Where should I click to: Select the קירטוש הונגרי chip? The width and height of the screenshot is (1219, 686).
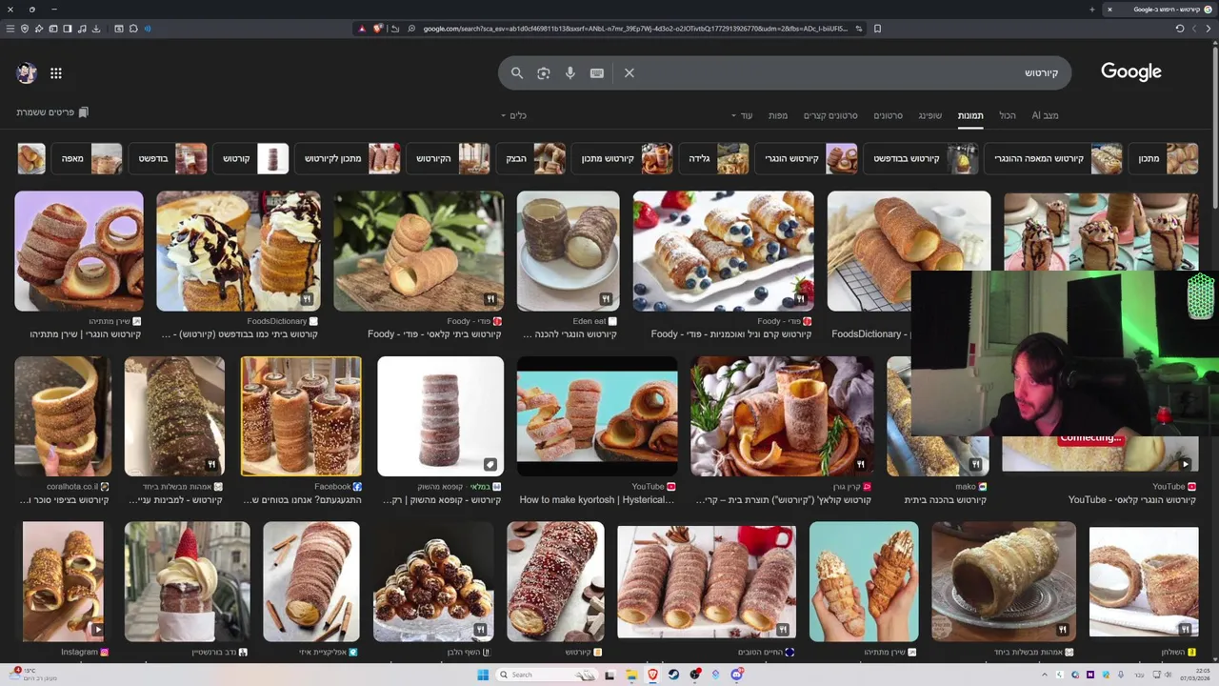(x=807, y=158)
